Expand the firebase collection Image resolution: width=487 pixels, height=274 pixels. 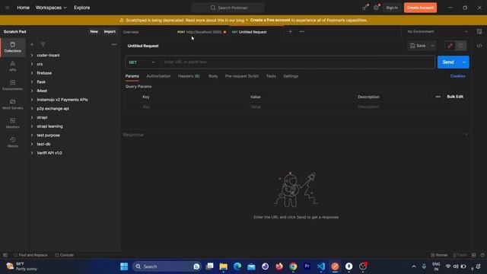[x=32, y=73]
